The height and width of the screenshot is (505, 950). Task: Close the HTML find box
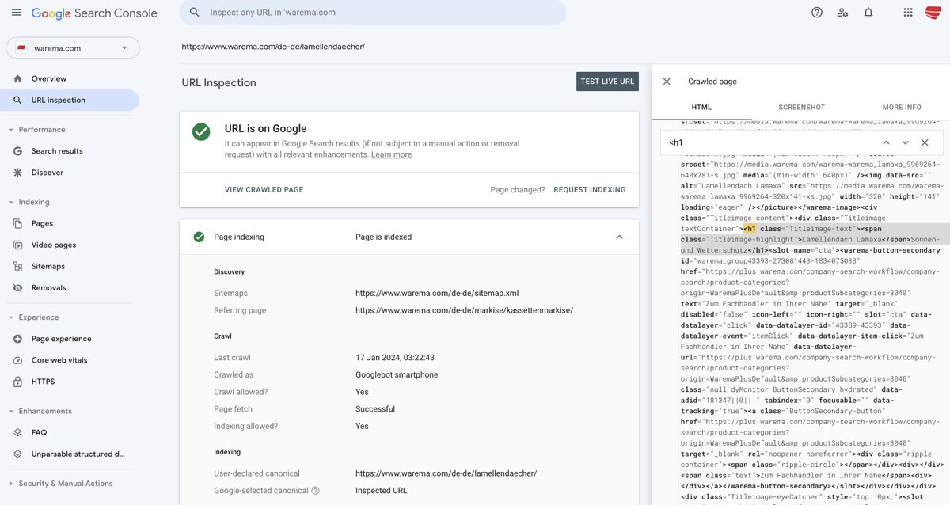point(925,142)
